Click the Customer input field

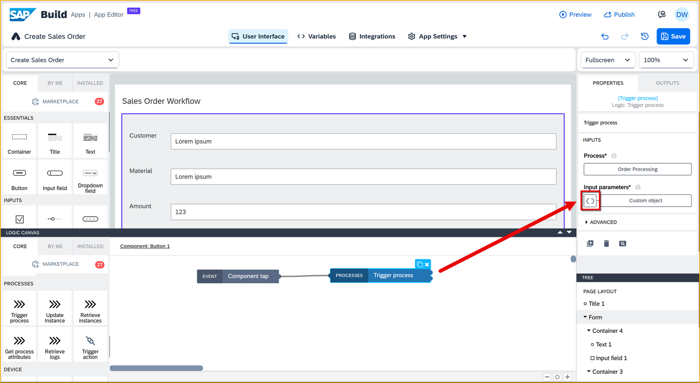pos(363,141)
